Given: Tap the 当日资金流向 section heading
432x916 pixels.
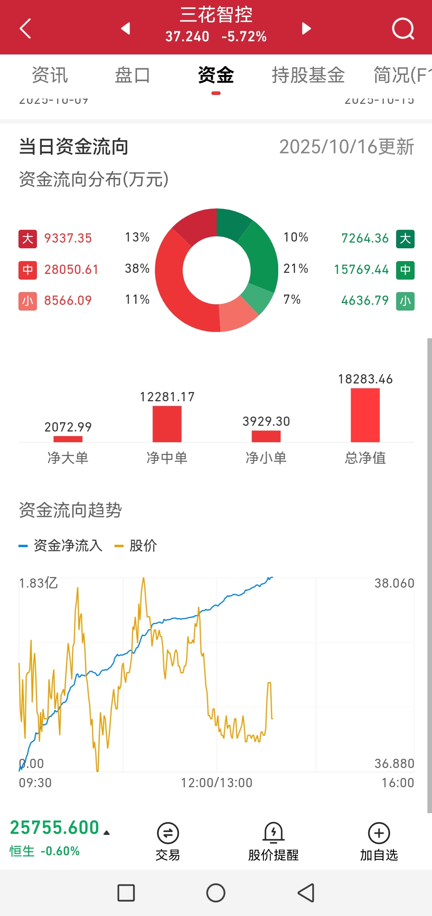Looking at the screenshot, I should click(x=74, y=147).
